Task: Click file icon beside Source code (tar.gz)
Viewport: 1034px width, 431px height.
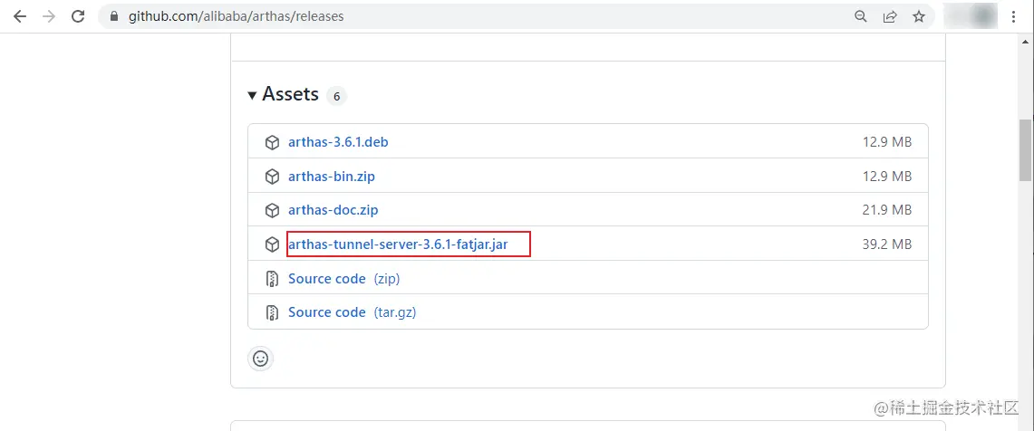Action: [x=272, y=312]
